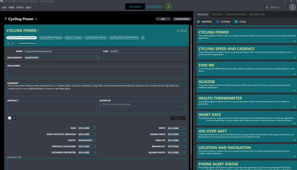The height and width of the screenshot is (170, 297).
Task: Open the Broadcast property dropdown
Action: click(176, 146)
